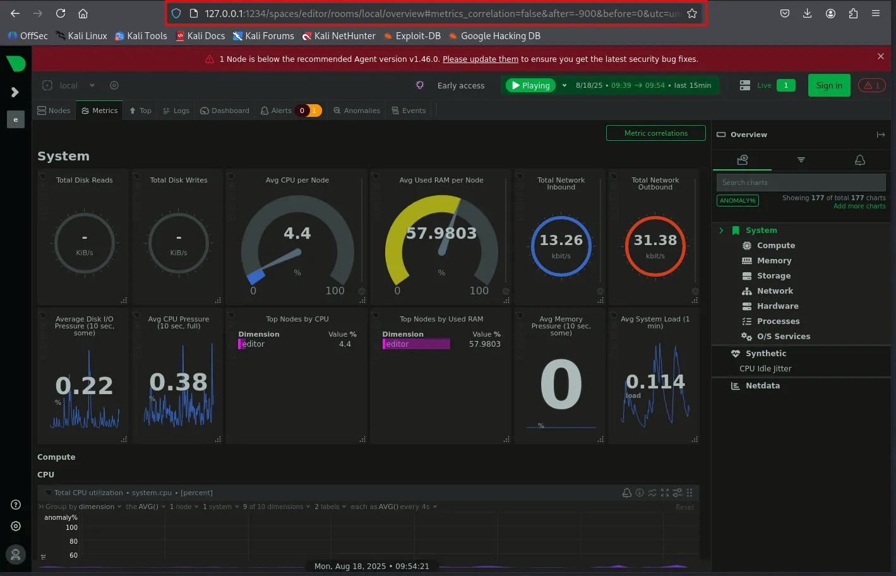896x576 pixels.
Task: Open sidebar settings gear icon
Action: 16,526
